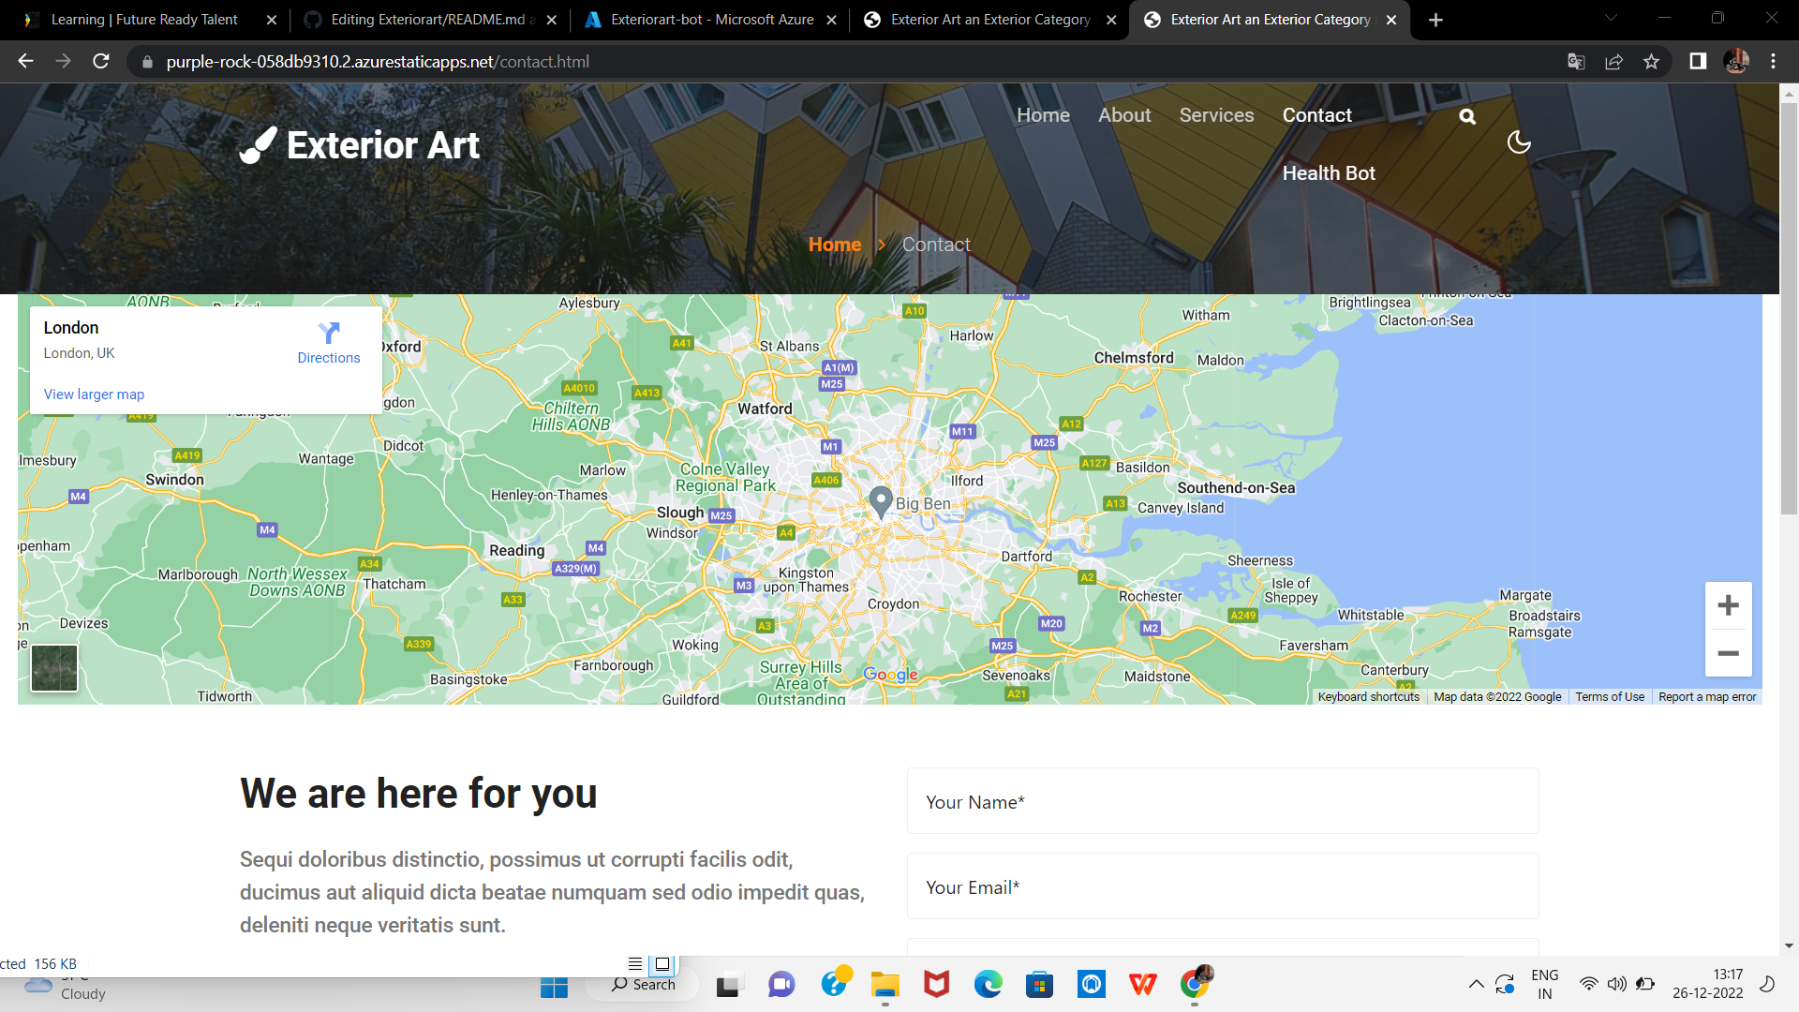Click the Directions icon on the map card

pos(329,335)
